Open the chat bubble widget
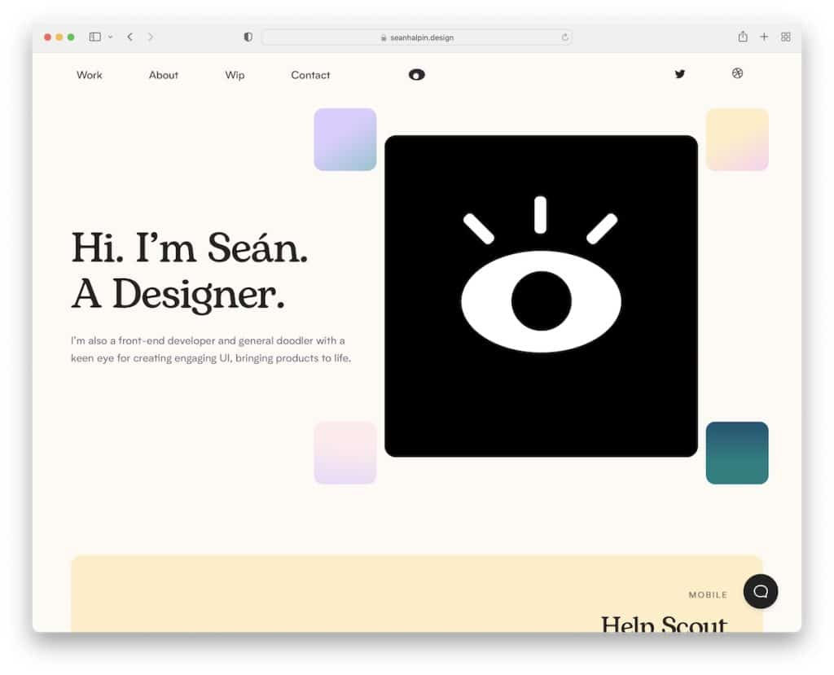834x675 pixels. point(761,591)
